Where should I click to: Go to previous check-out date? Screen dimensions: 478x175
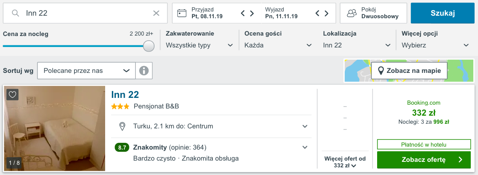(x=318, y=13)
